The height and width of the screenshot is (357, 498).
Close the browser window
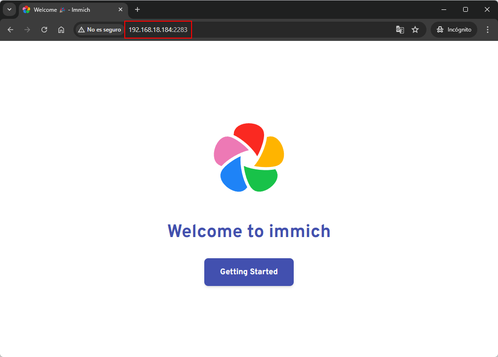tap(487, 9)
